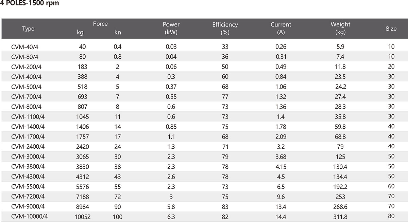Click the Size column header

391,29
